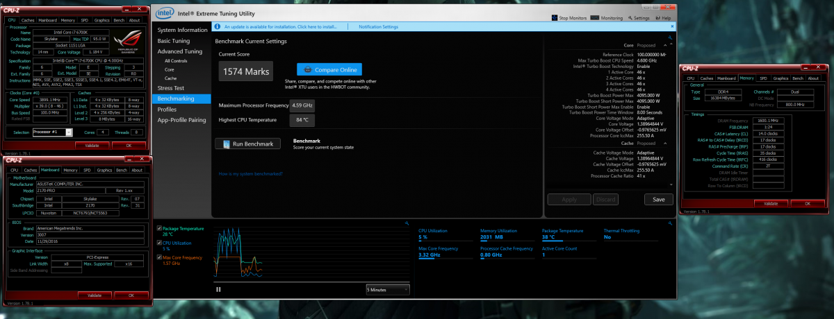834x319 pixels.
Task: Open Processor #1 selection dropdown in CPU-Z
Action: tap(52, 132)
